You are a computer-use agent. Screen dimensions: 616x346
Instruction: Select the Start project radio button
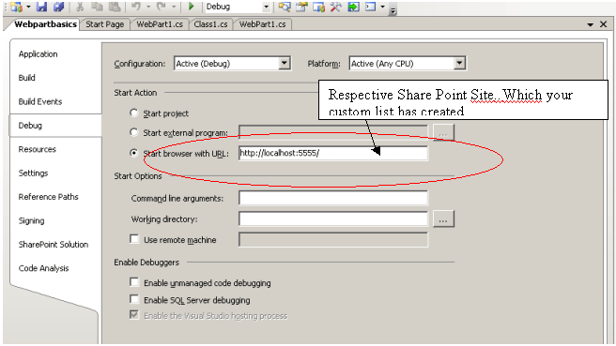134,113
